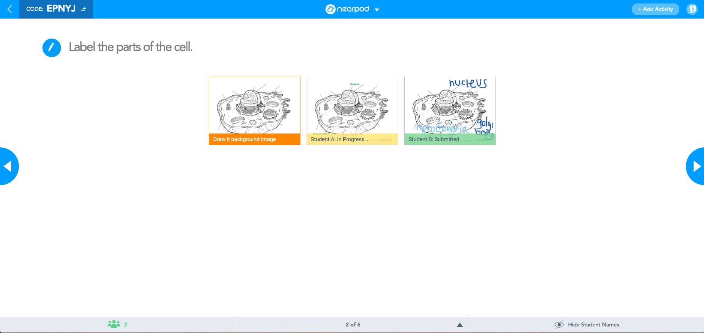Expand the Nearpod dropdown arrow
The image size is (704, 333).
click(x=377, y=10)
